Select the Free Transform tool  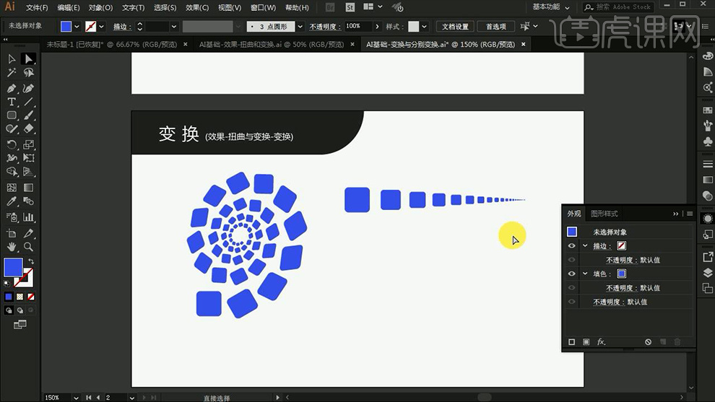[28, 158]
